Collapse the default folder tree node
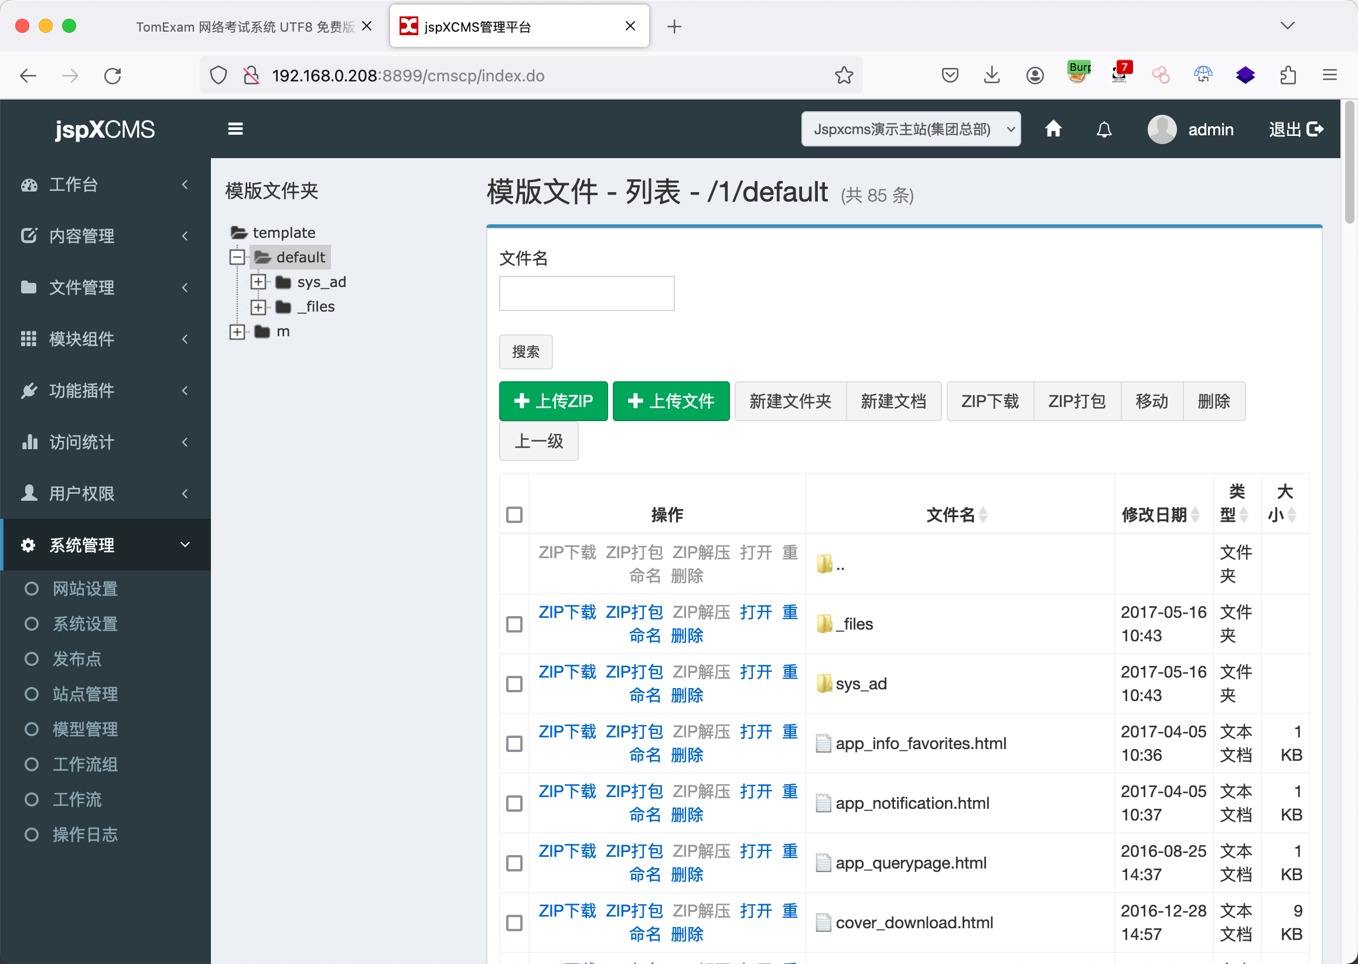Image resolution: width=1358 pixels, height=964 pixels. pos(237,257)
